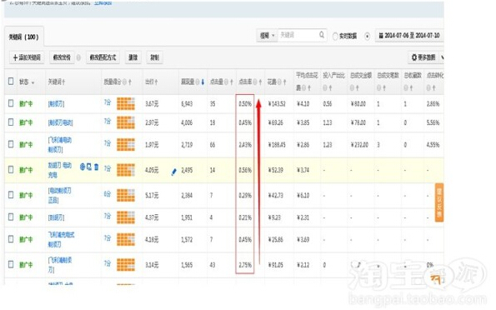The height and width of the screenshot is (310, 496).
Task: Select the radio button beside date range
Action: click(367, 36)
